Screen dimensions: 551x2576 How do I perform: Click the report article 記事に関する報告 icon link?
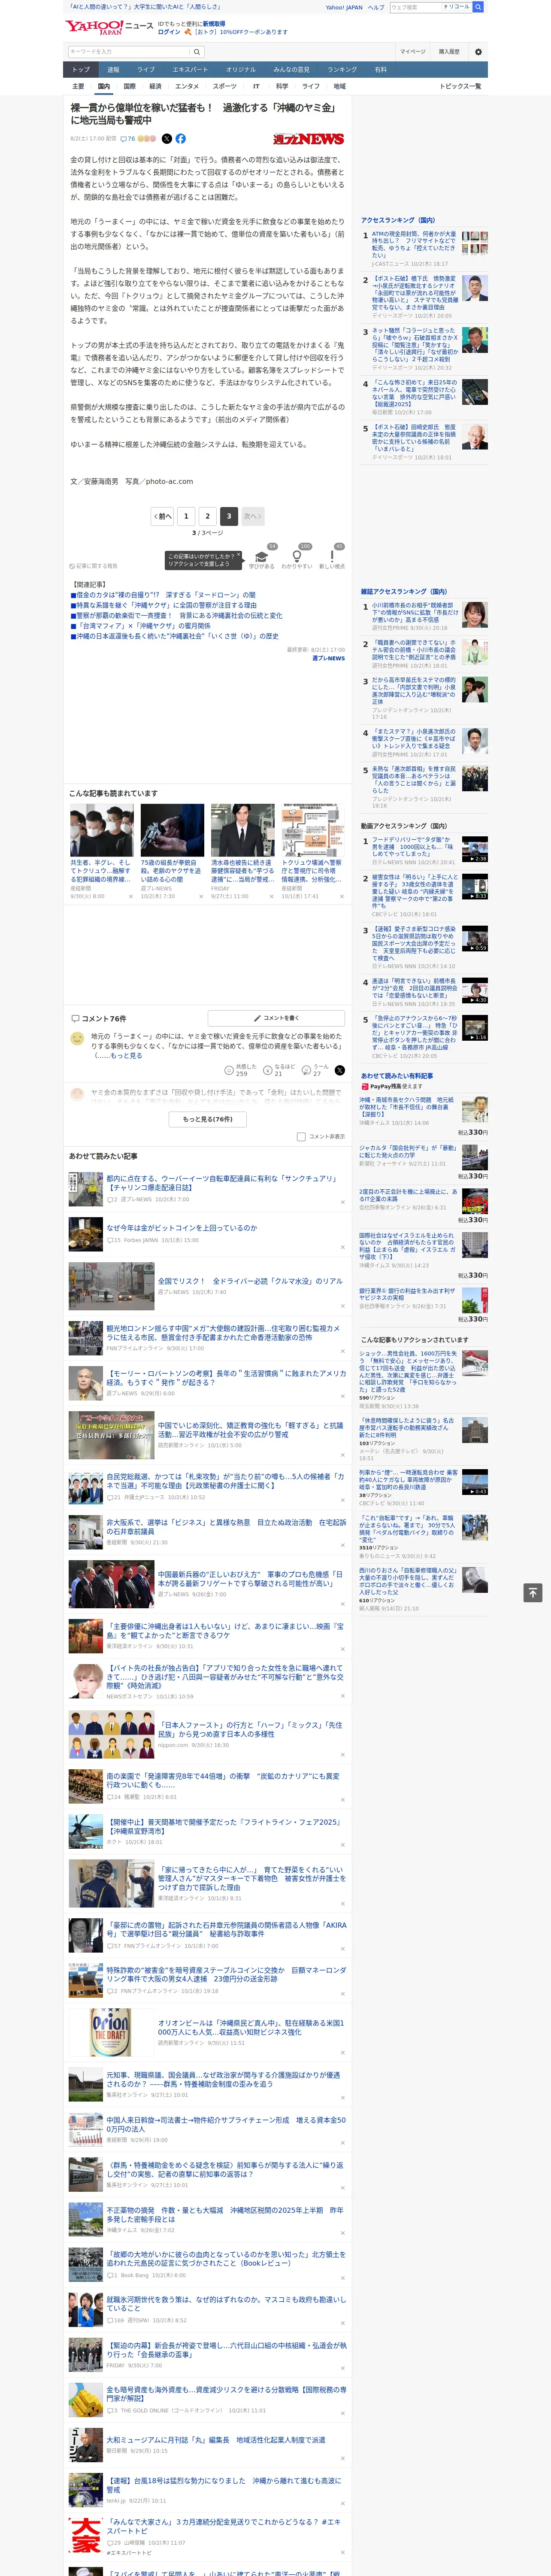pyautogui.click(x=93, y=566)
